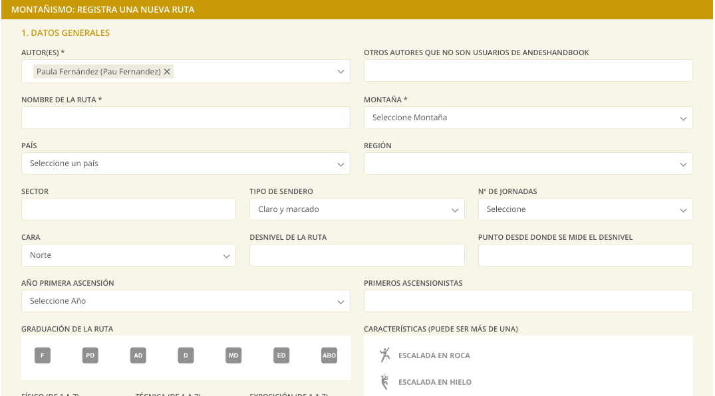The width and height of the screenshot is (715, 396).
Task: Open the Seleccione un país dropdown
Action: pos(186,163)
